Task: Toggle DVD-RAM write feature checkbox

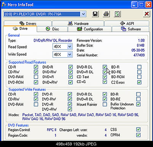Action: [x=36, y=104]
